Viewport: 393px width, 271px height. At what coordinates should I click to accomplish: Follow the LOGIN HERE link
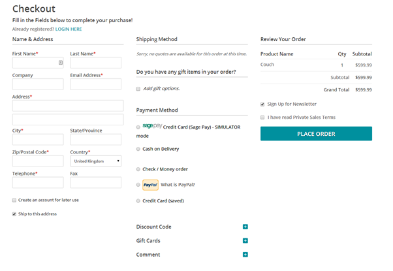[69, 29]
